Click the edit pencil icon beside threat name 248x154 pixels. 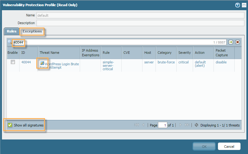(x=42, y=63)
